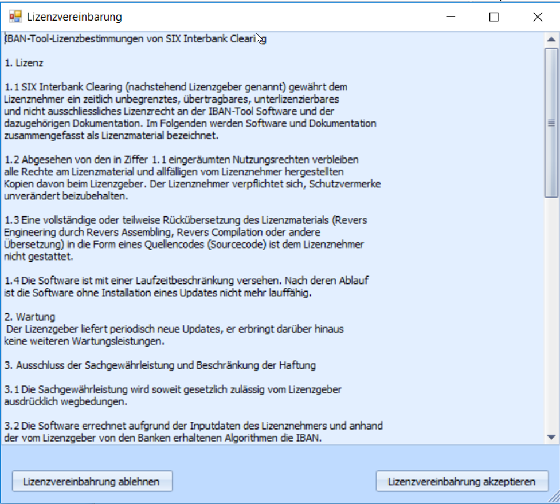This screenshot has height=504, width=560.
Task: Click line '1.1 SIX Interbank Clearing (nachstehend Lizenzgeber'
Action: point(176,87)
